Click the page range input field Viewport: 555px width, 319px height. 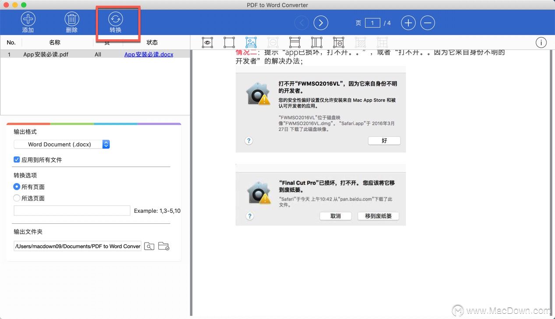pos(72,211)
